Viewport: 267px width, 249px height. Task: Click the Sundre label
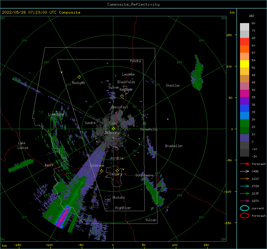point(90,123)
